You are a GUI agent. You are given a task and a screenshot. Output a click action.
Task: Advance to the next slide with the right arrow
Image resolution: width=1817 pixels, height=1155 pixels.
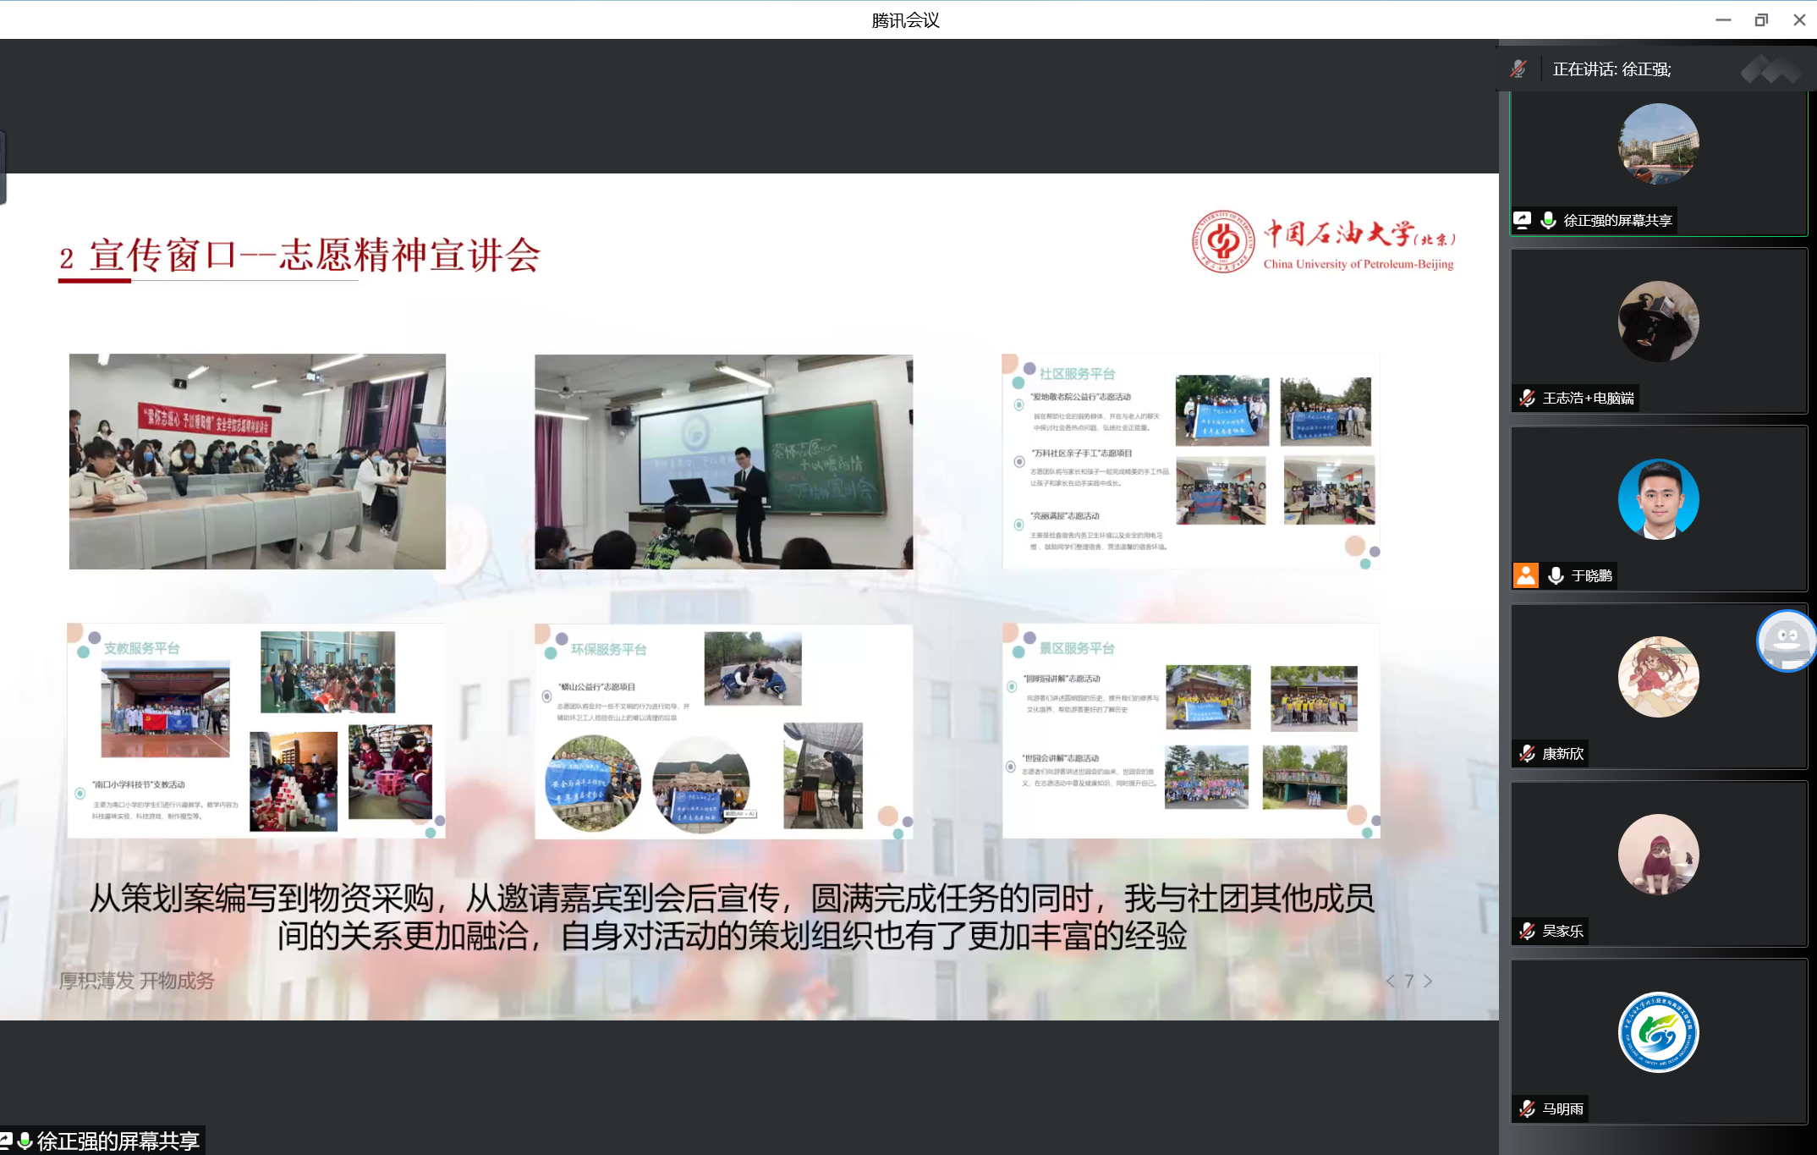pos(1428,982)
